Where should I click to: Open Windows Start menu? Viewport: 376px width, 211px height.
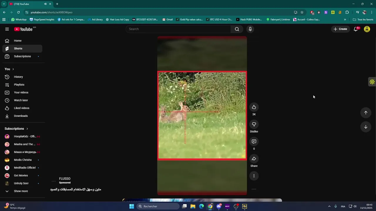point(132,206)
